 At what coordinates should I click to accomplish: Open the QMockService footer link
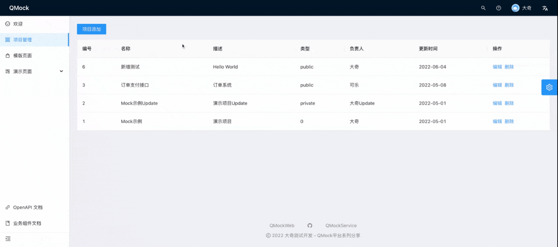tap(341, 226)
